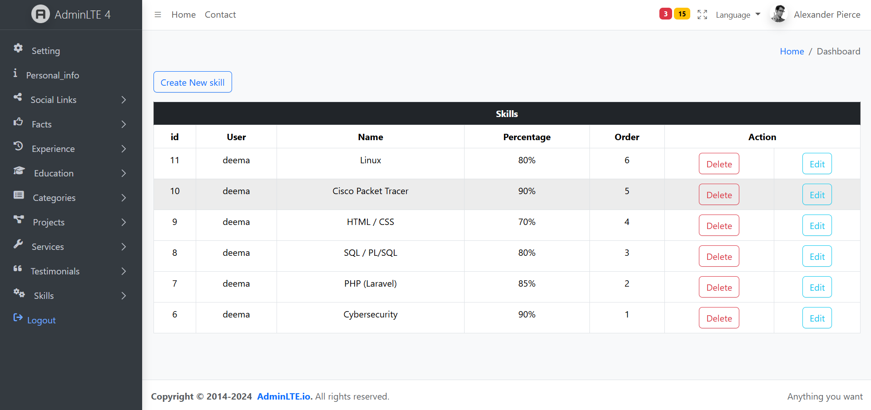Expand the Testimonials chevron

[124, 271]
